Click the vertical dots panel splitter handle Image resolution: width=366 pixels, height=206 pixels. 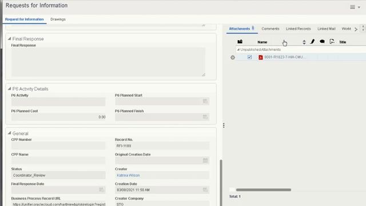tap(224, 125)
